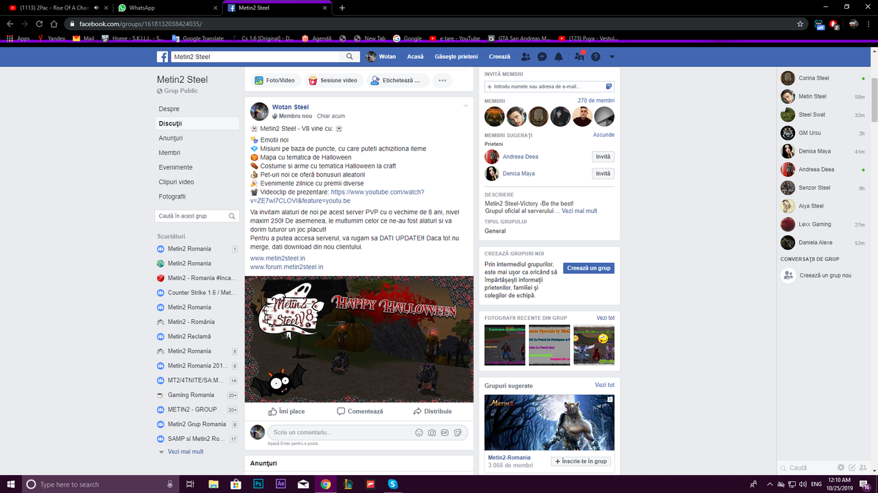Screen dimensions: 878x493
Task: Open the Messenger icon in top navigation
Action: point(542,56)
